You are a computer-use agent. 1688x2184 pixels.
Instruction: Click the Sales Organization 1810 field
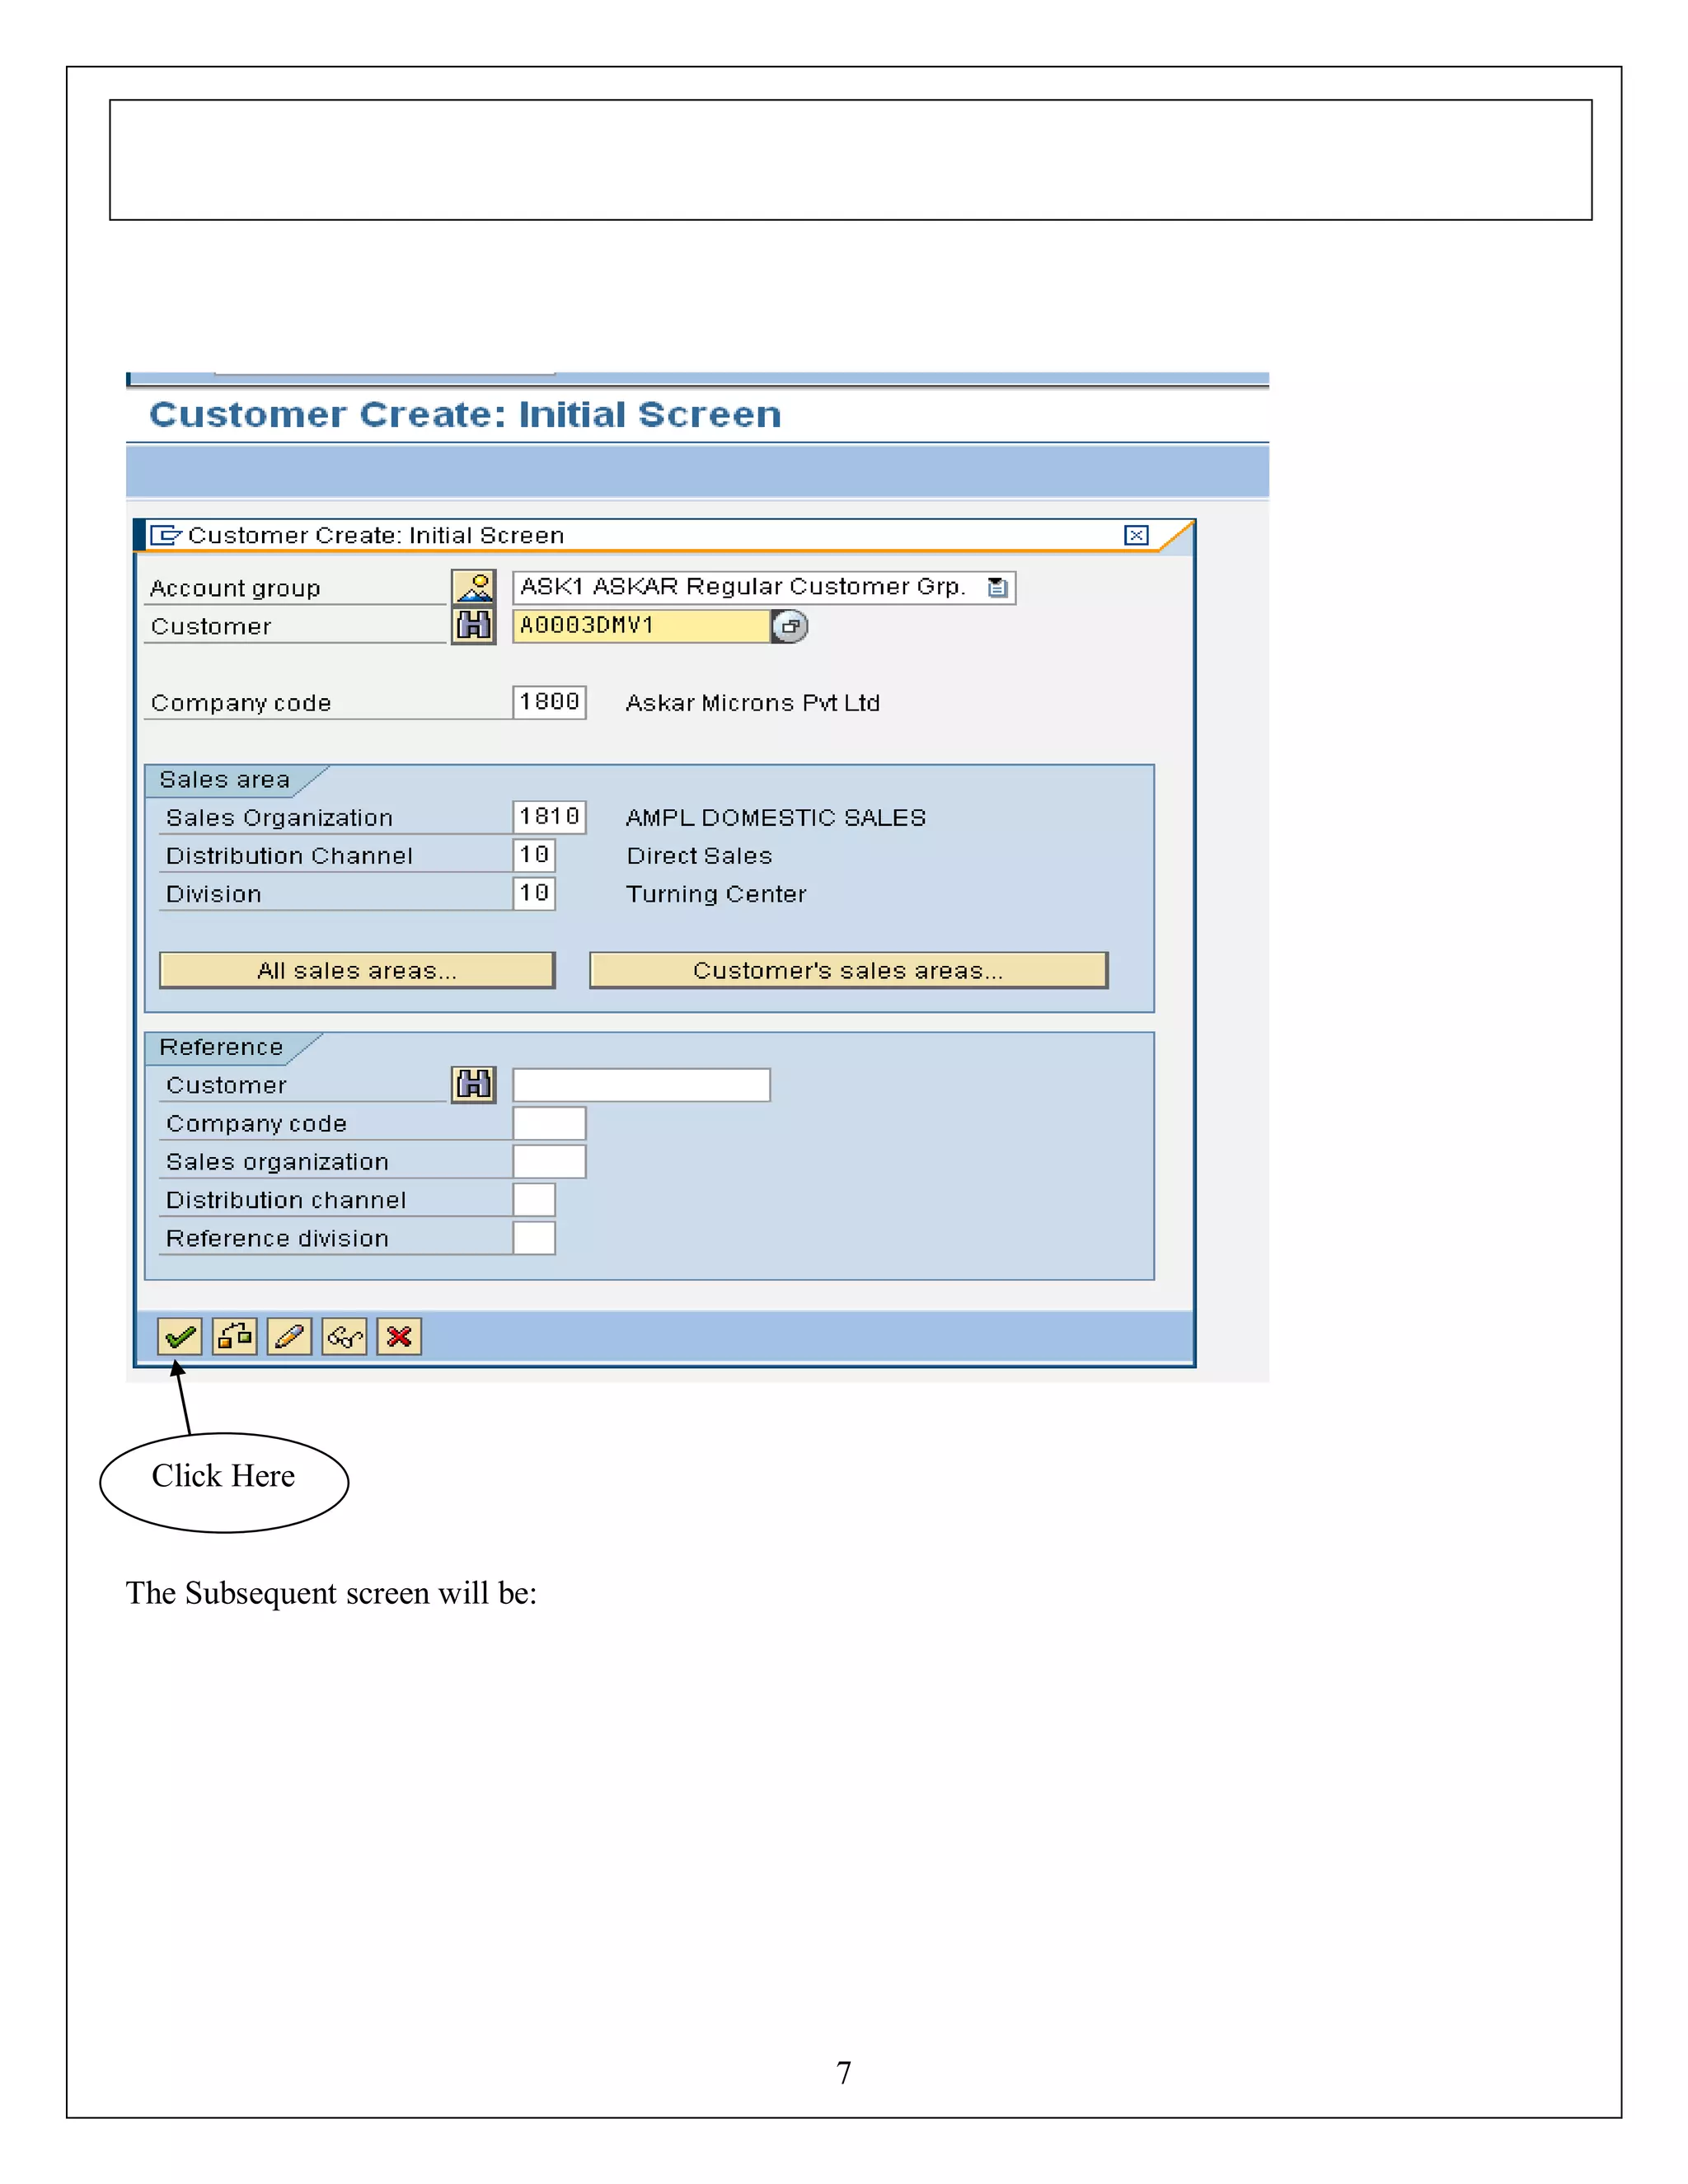tap(549, 817)
